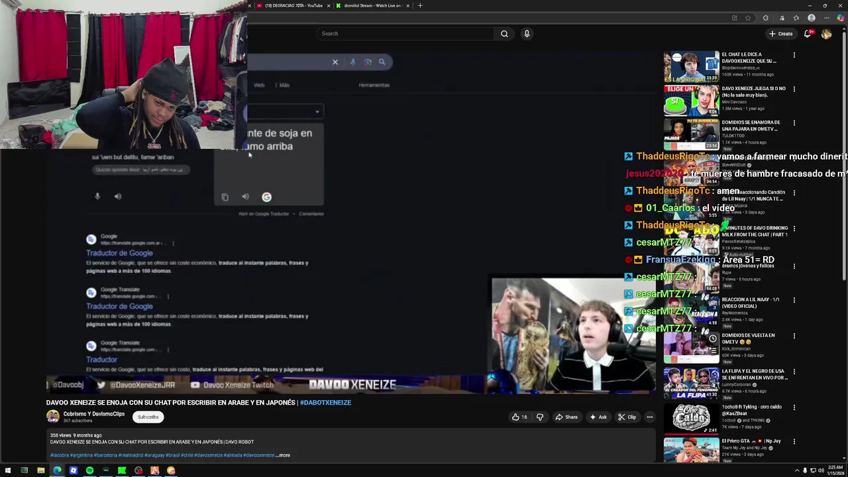Open options menu for Tocho8 ft Tyking video
This screenshot has width=848, height=477.
click(794, 407)
